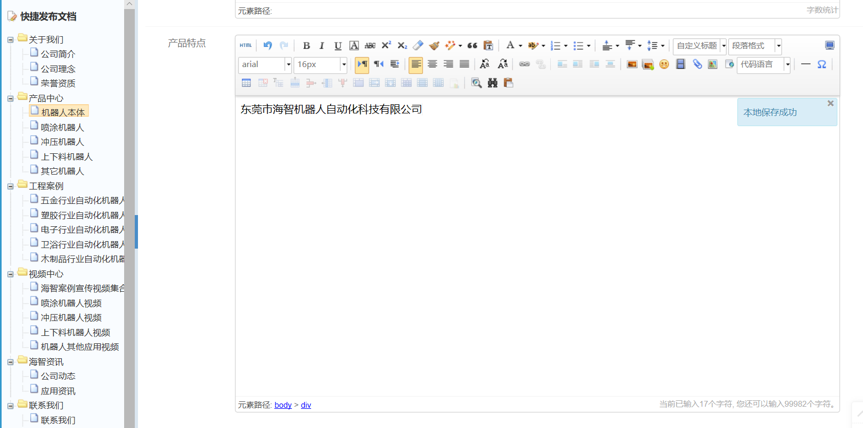Toggle superscript formatting
863x428 pixels.
tap(386, 45)
